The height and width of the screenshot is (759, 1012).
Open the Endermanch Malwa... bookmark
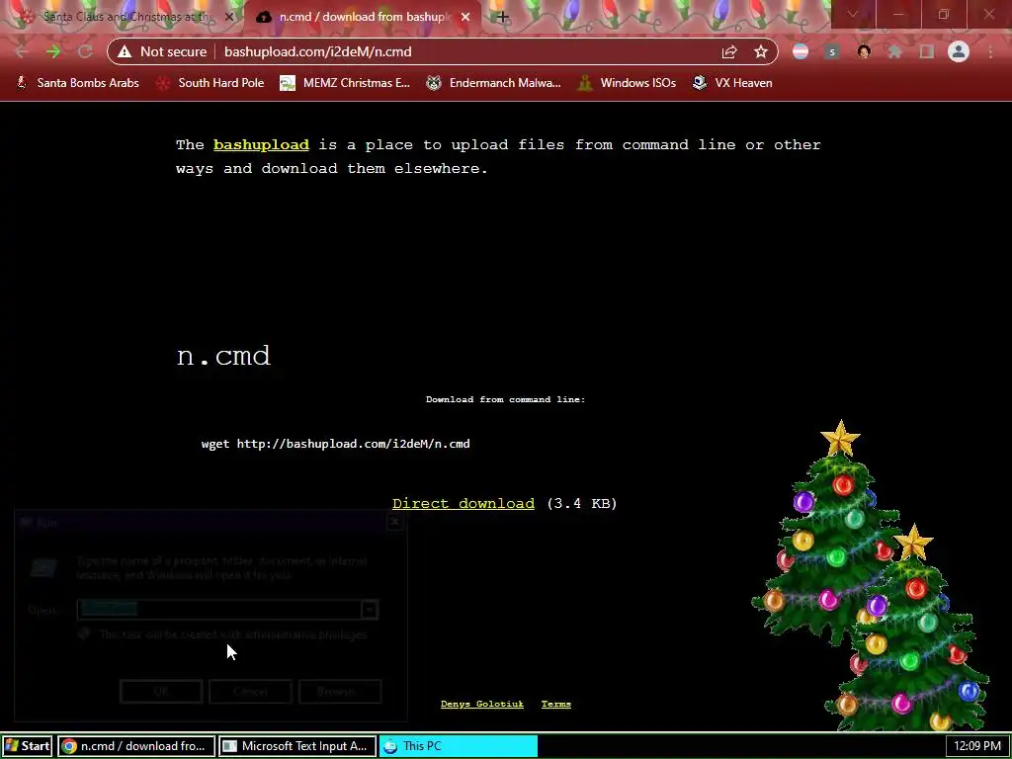click(494, 83)
